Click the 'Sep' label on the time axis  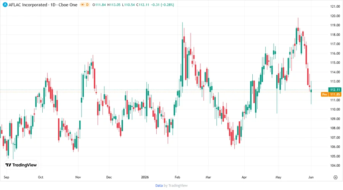pyautogui.click(x=6, y=177)
